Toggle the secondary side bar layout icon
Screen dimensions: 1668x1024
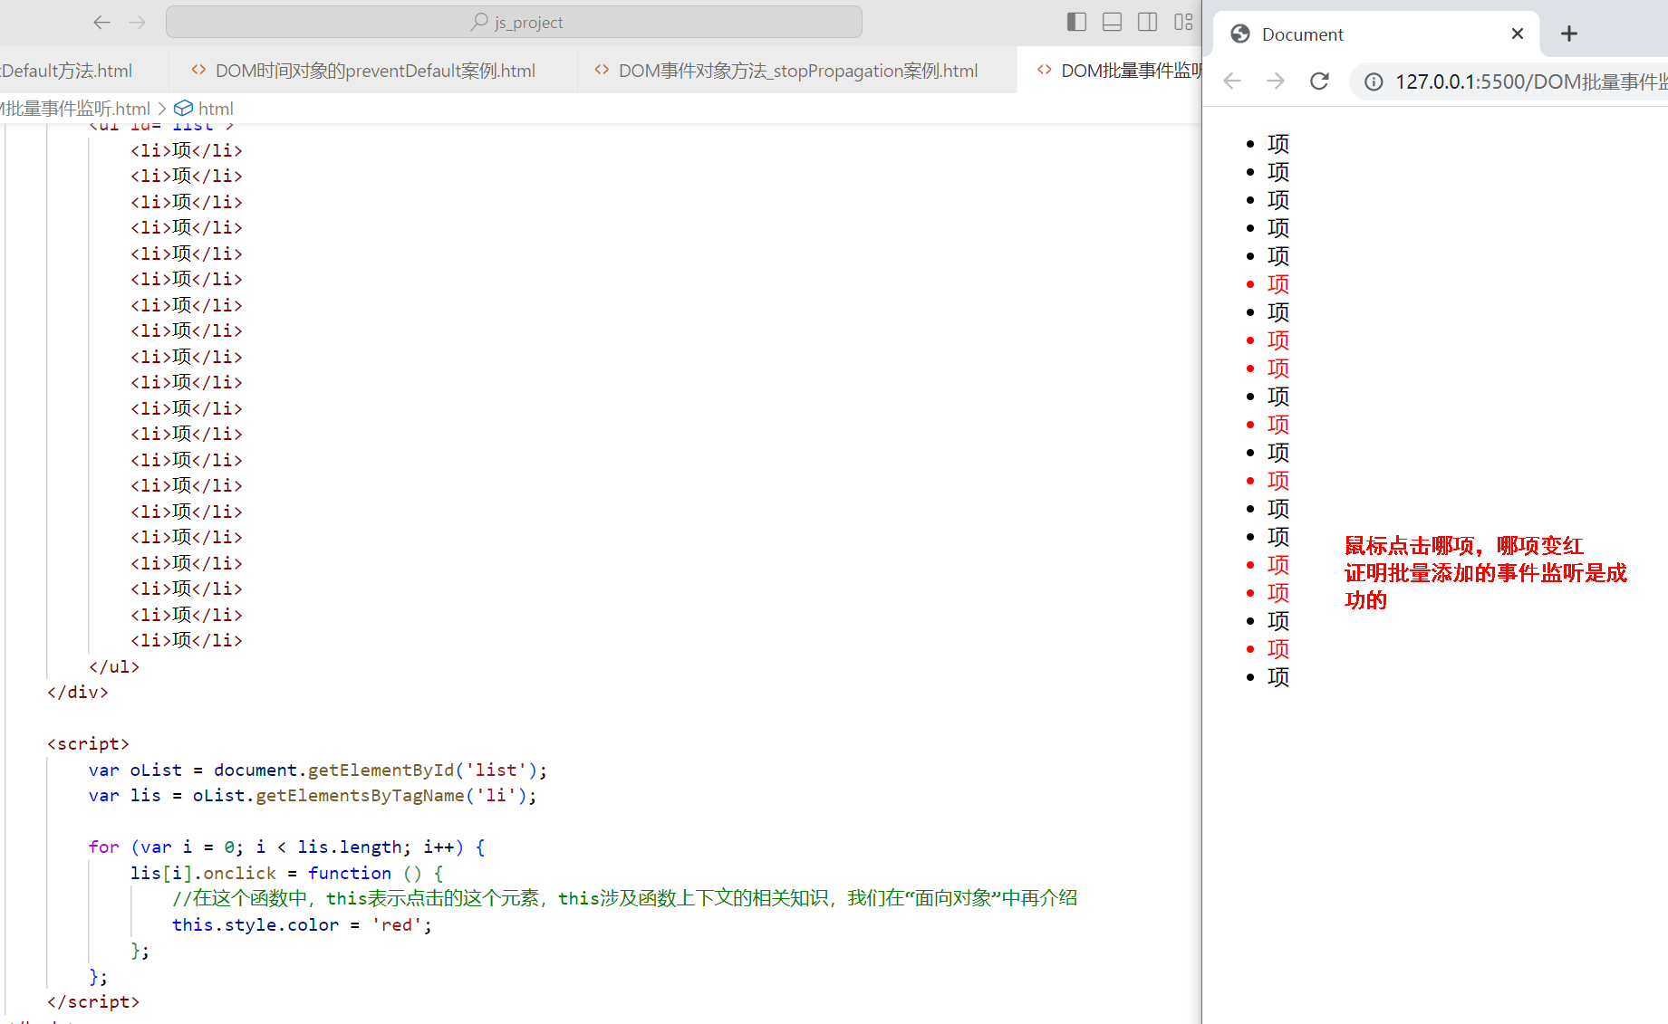point(1147,23)
